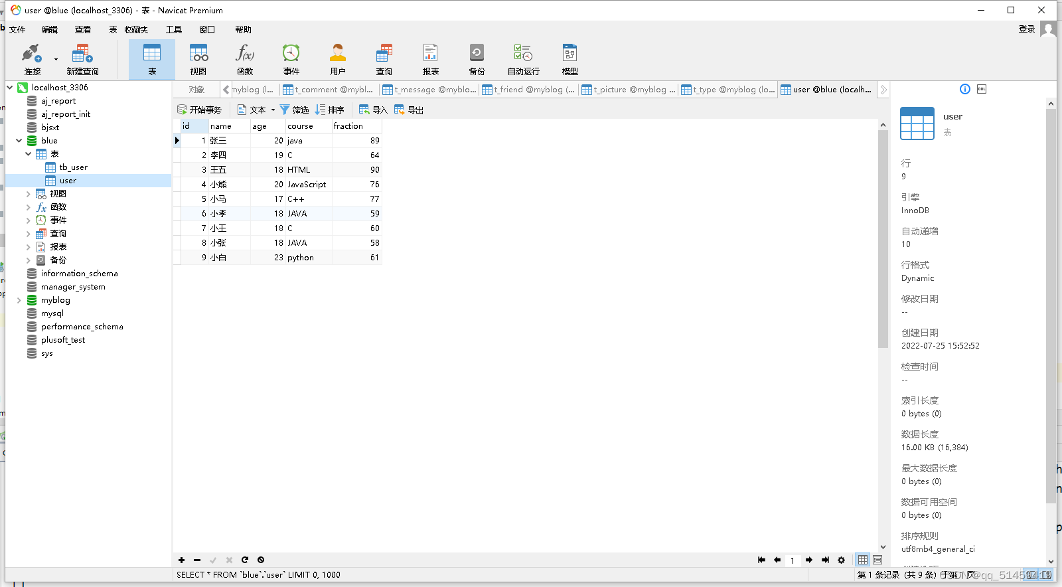This screenshot has width=1062, height=587.
Task: Select the mysql database in tree
Action: tap(52, 313)
